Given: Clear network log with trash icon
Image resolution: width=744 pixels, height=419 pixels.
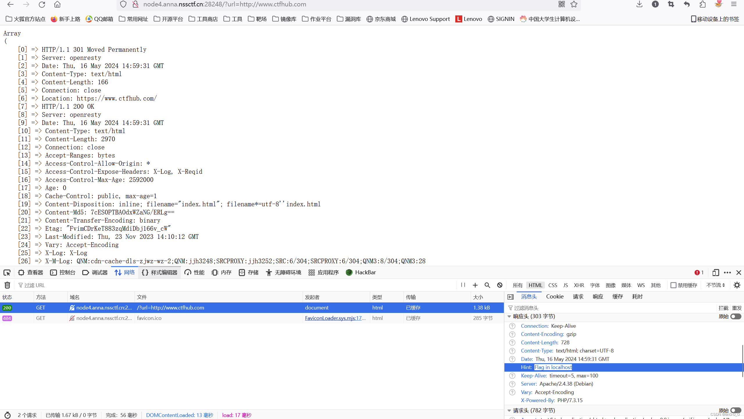Looking at the screenshot, I should 7,285.
